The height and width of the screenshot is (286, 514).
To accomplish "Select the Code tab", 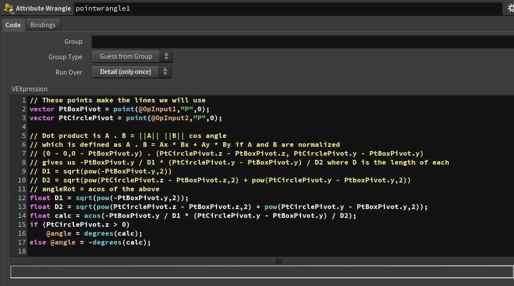I will [x=13, y=25].
